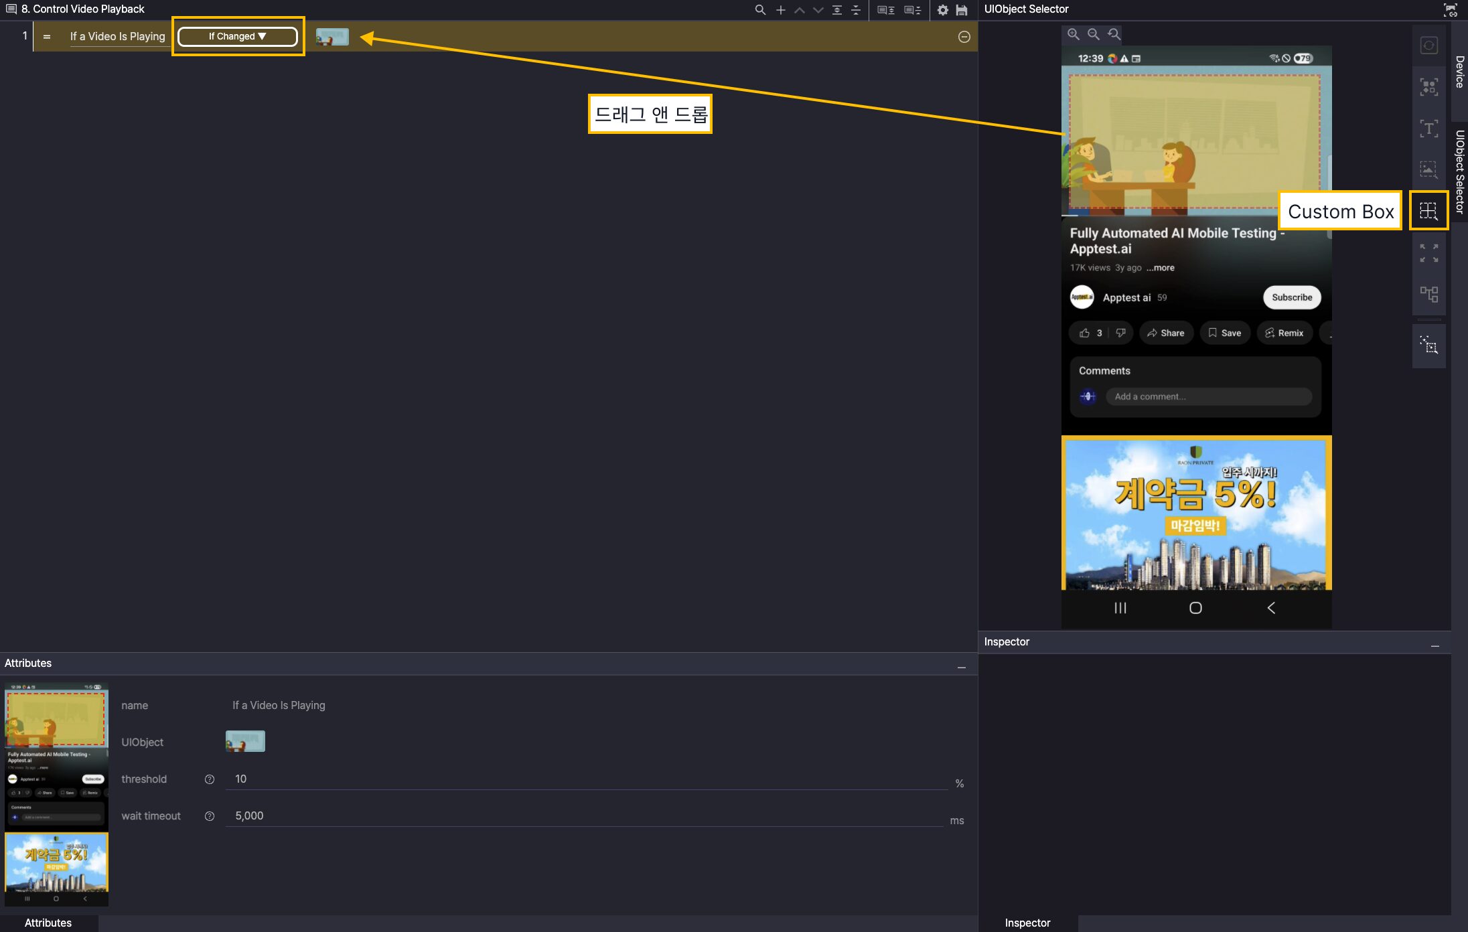This screenshot has height=932, width=1468.
Task: Minimize the Attributes panel
Action: (961, 668)
